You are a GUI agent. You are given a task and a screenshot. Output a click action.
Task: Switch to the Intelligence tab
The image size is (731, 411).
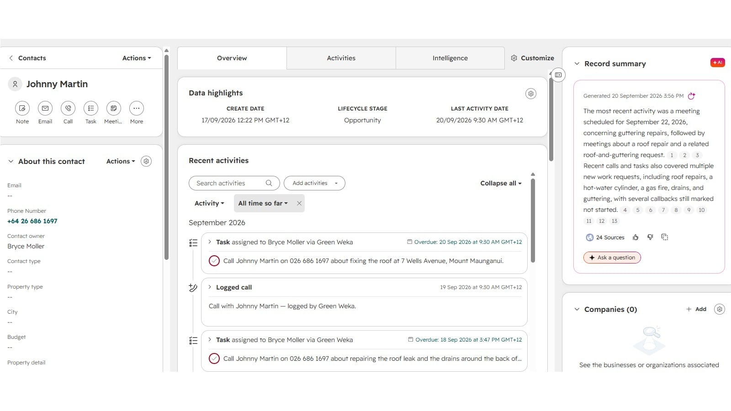pyautogui.click(x=450, y=58)
